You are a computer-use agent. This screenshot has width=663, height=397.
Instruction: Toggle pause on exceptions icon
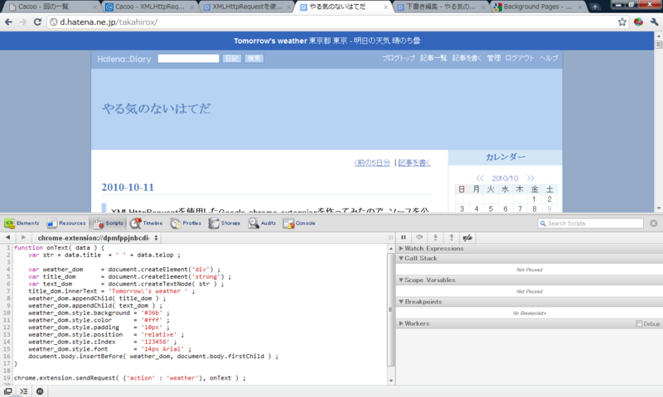click(x=40, y=391)
